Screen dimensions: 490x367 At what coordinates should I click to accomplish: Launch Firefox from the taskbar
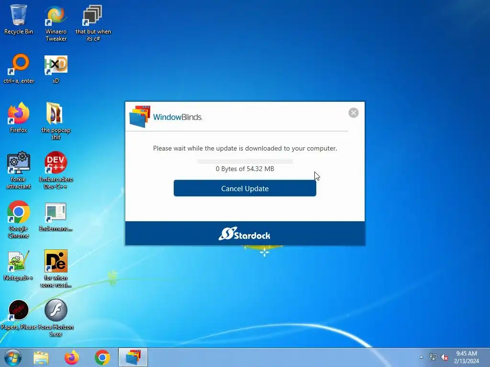[72, 357]
